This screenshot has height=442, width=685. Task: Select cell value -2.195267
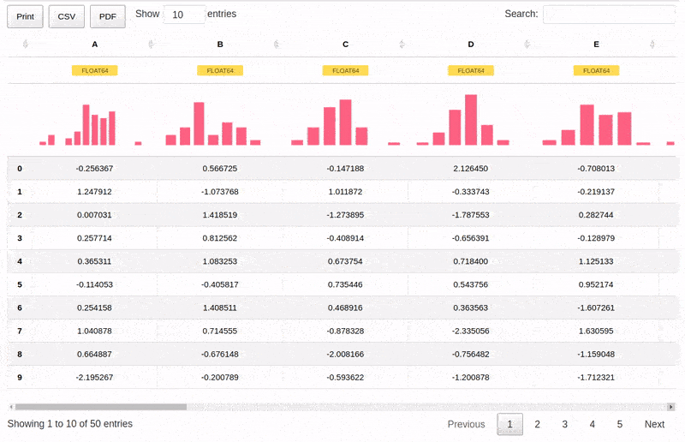tap(94, 377)
